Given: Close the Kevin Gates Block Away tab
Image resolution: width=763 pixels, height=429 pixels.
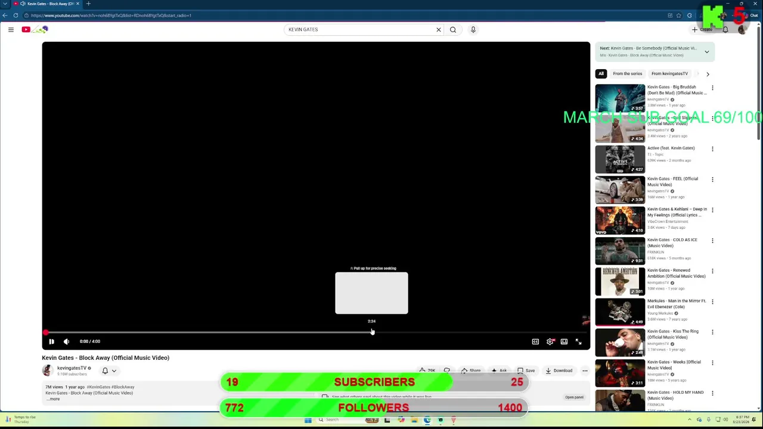Looking at the screenshot, I should coord(77,4).
